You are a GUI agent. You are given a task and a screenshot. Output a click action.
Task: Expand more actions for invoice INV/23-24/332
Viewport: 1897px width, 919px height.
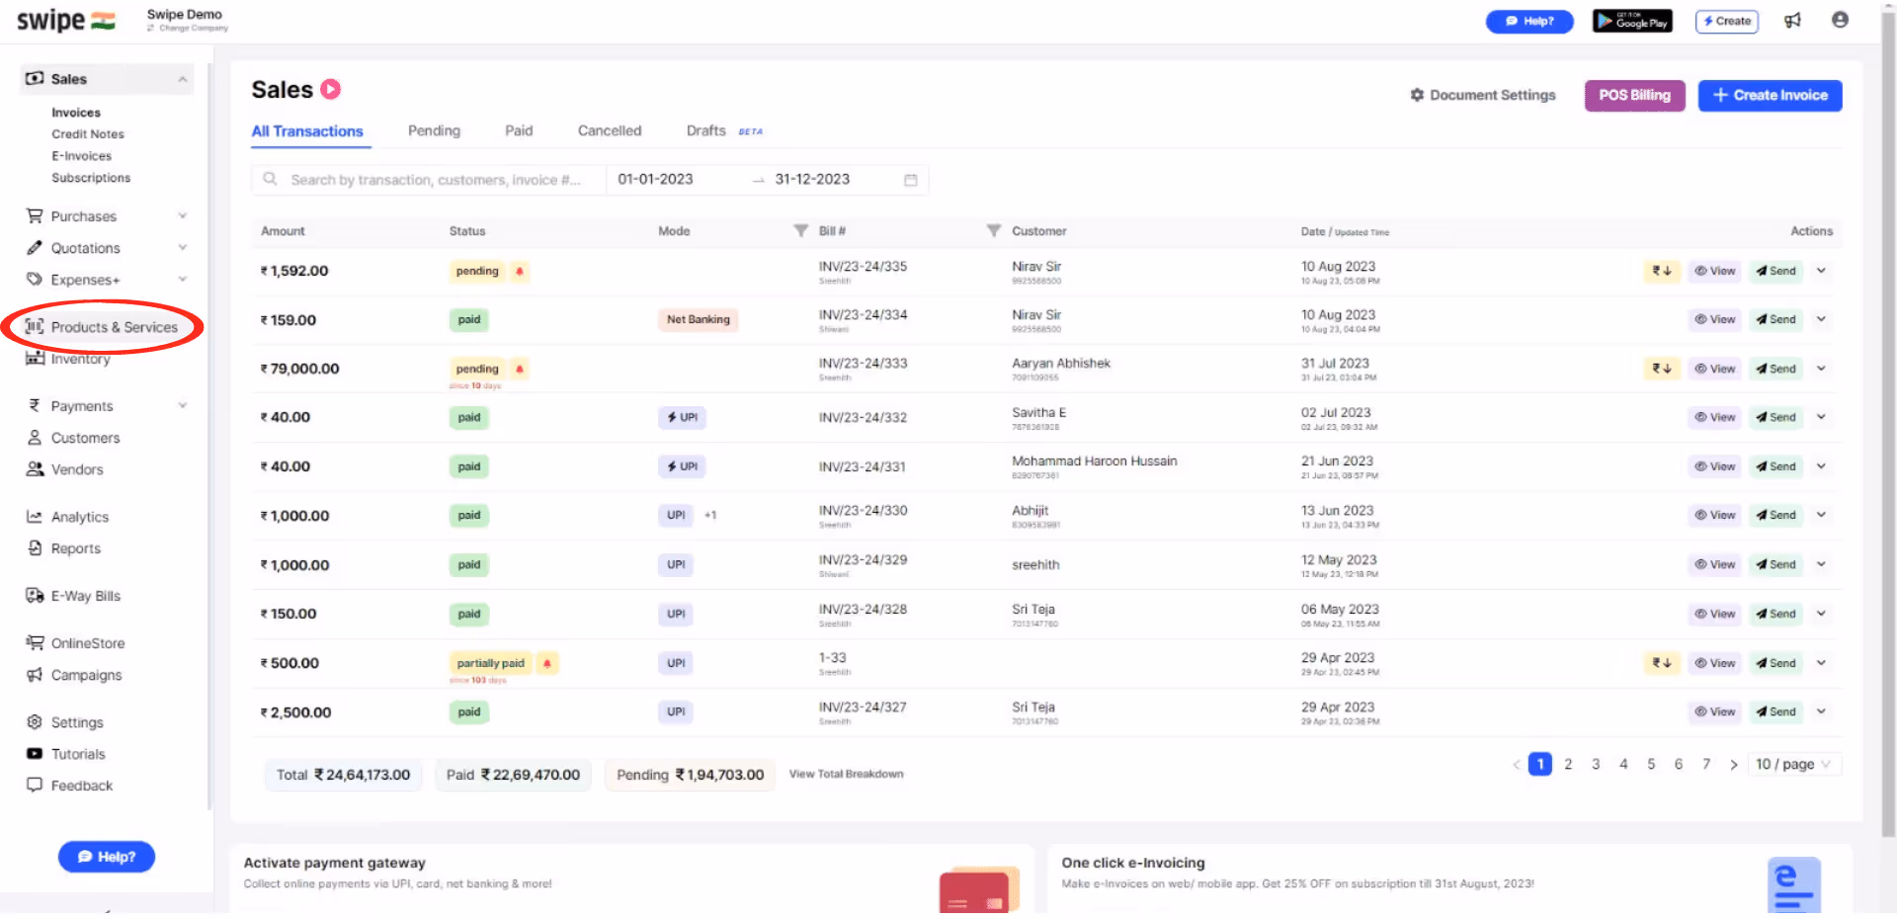[1821, 417]
